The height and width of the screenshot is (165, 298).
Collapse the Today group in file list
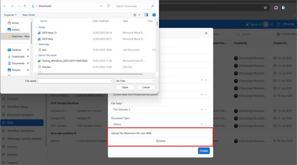click(37, 27)
